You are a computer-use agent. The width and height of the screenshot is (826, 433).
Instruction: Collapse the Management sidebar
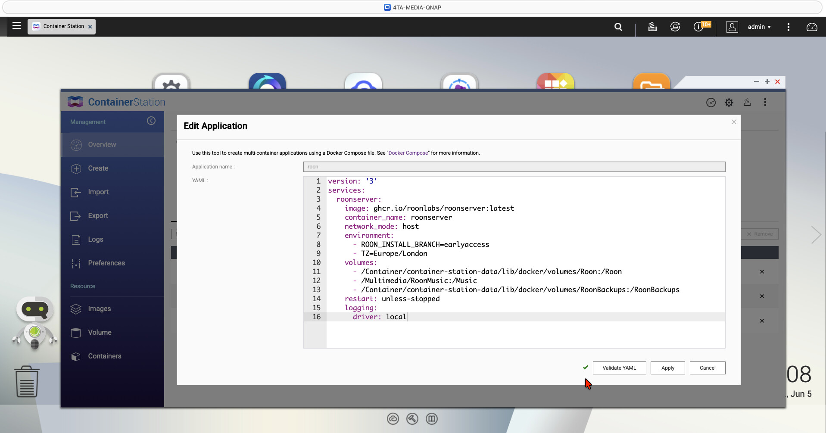[x=151, y=121]
